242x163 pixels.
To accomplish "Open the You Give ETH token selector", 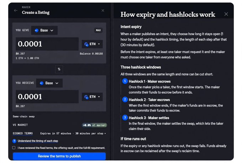I will click(92, 44).
